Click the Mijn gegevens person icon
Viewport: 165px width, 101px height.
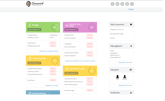click(x=131, y=46)
